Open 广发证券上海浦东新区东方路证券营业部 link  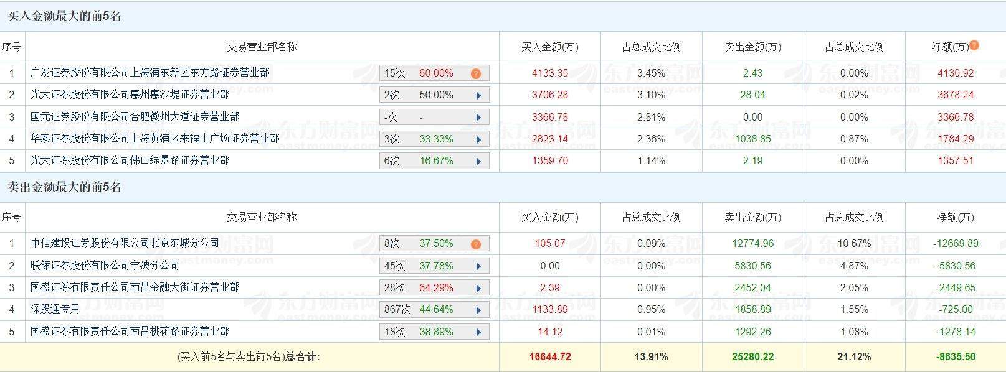click(x=149, y=73)
